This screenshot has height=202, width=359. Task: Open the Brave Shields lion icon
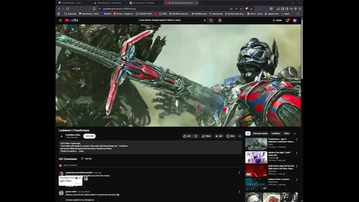(x=247, y=9)
